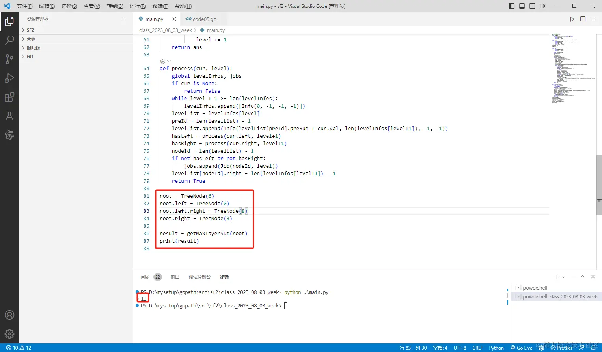
Task: Open the Extensions view
Action: (9, 97)
